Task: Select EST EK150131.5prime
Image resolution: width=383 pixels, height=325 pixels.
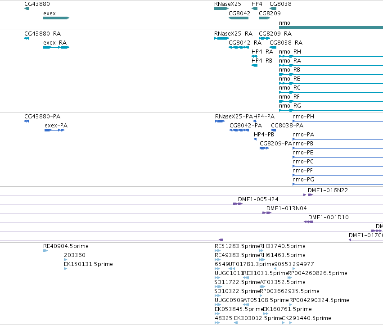Action: point(88,264)
